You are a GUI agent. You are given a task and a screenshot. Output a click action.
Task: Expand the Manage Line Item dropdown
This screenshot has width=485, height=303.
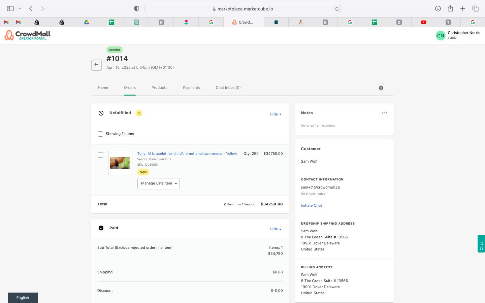coord(159,183)
